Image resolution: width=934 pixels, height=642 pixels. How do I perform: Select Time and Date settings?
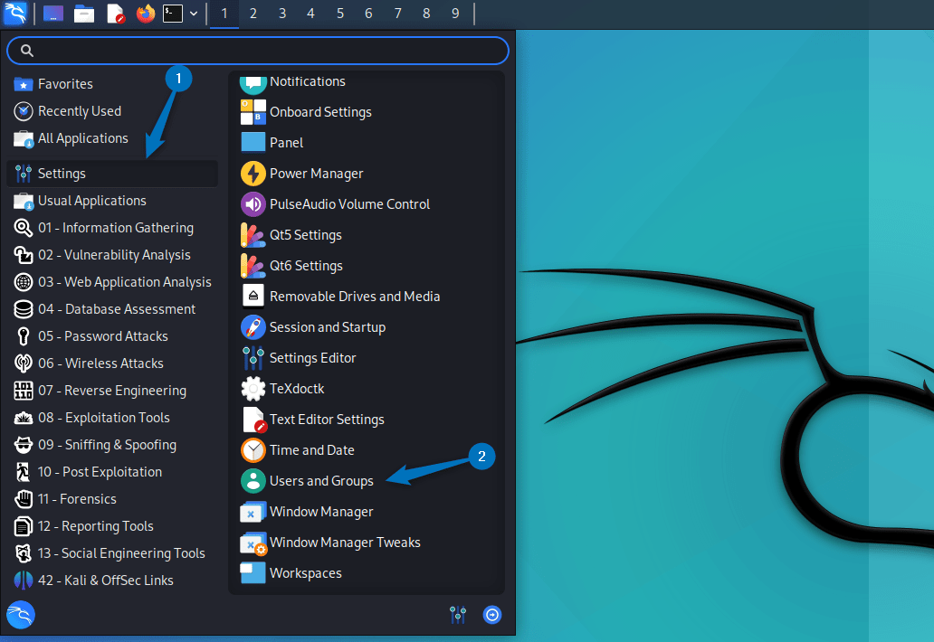tap(310, 449)
